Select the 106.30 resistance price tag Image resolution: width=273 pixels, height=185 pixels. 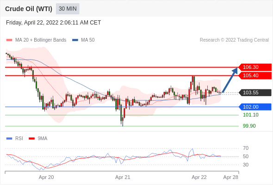(254, 67)
